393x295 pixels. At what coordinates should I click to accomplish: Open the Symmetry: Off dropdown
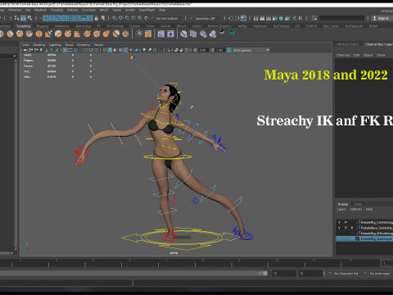206,18
